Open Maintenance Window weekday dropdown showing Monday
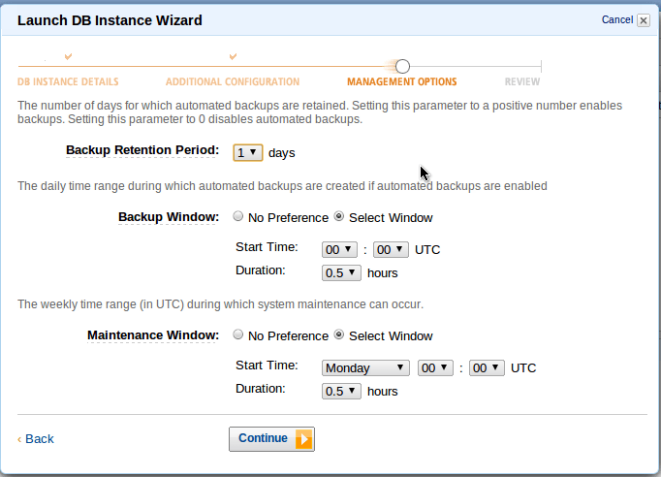The height and width of the screenshot is (477, 661). (x=365, y=367)
